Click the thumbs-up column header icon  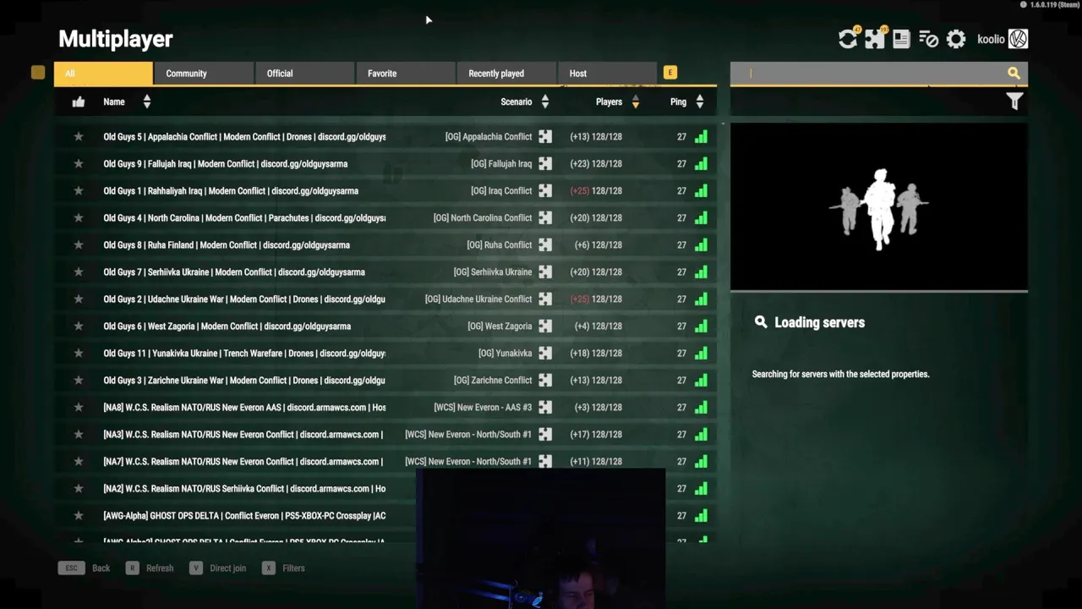click(79, 101)
